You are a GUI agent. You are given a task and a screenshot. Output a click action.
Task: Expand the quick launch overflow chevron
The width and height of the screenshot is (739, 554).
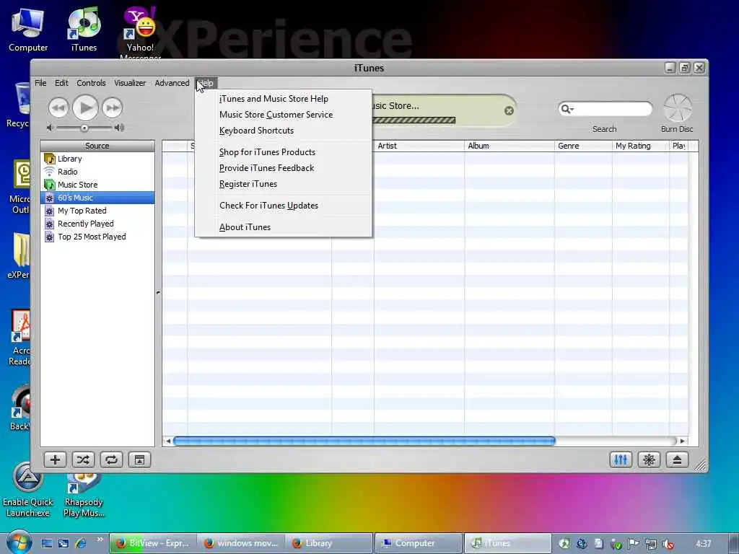(100, 539)
